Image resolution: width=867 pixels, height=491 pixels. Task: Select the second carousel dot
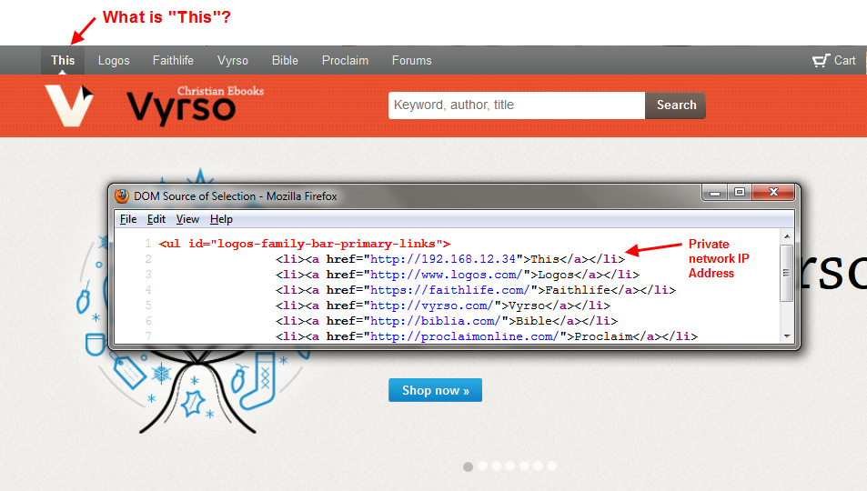point(483,466)
